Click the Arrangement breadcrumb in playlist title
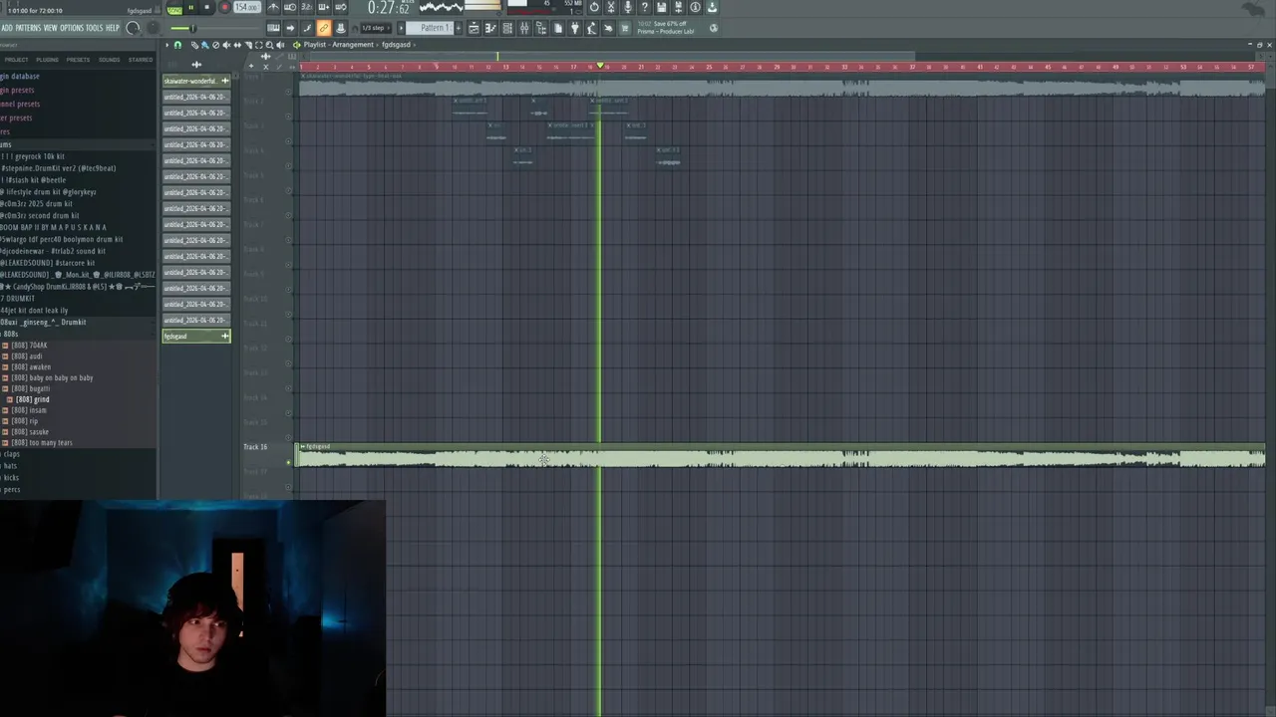 point(353,45)
